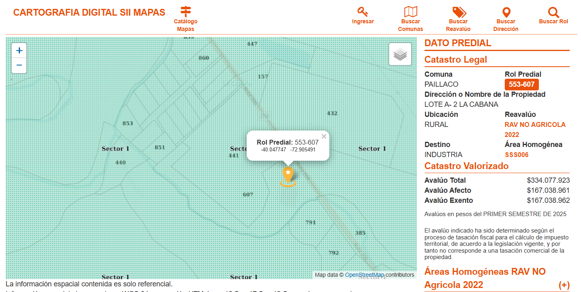The width and height of the screenshot is (581, 292).
Task: Open Buscar Comunas map icon
Action: 410,12
